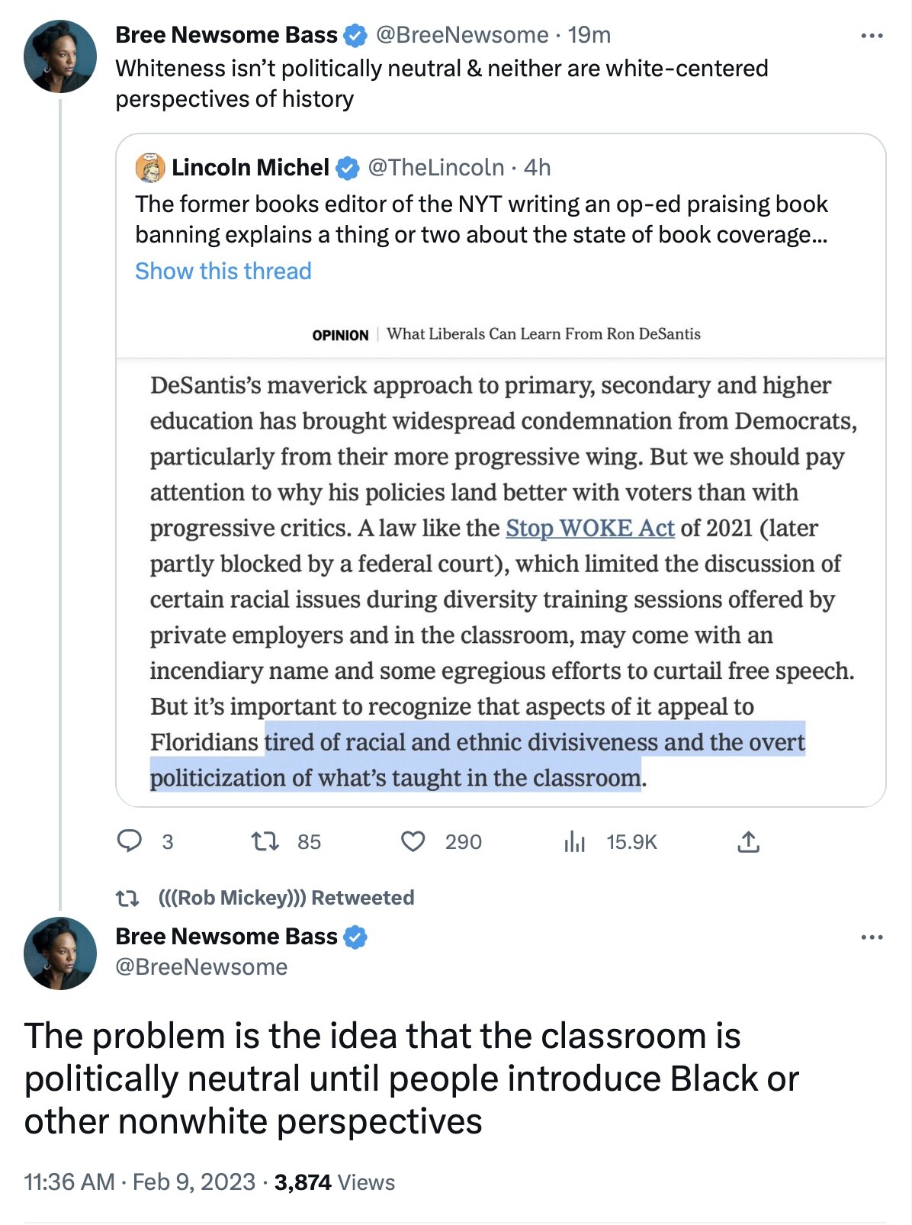Click the 11:36 AM Feb 9, 2023 timestamp
Screen dimensions: 912x1225
[x=140, y=1182]
